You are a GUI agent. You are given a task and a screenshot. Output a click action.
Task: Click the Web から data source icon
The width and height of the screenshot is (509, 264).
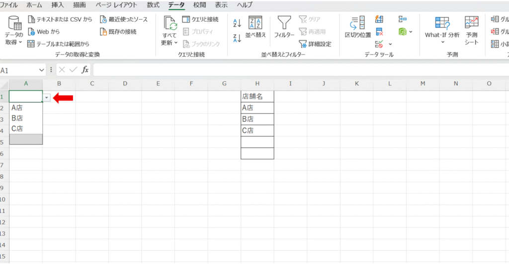(x=44, y=32)
